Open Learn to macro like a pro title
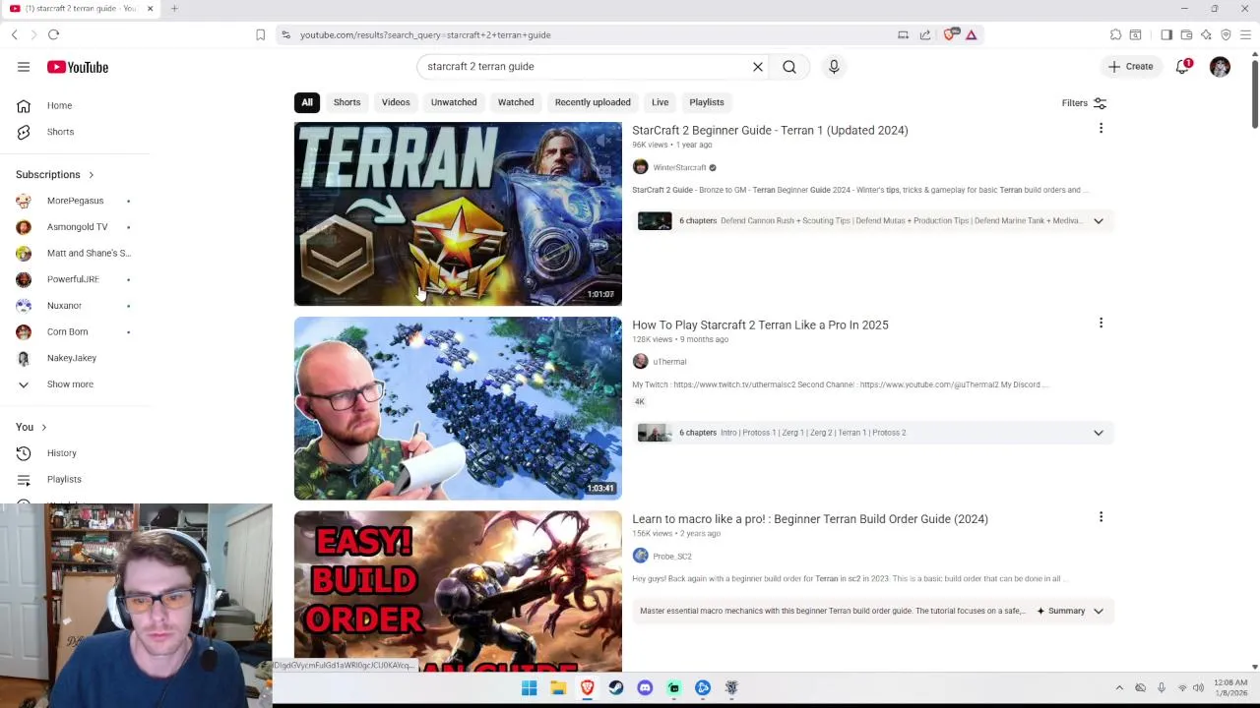The image size is (1260, 708). click(x=810, y=519)
